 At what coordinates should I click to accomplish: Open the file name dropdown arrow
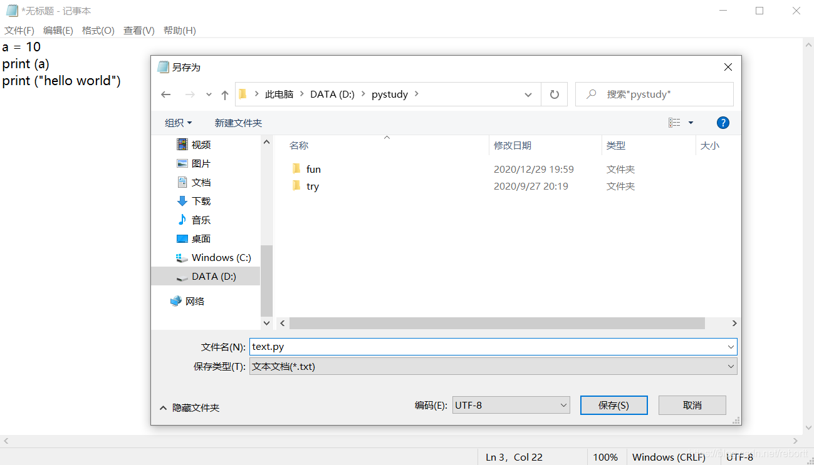[731, 347]
